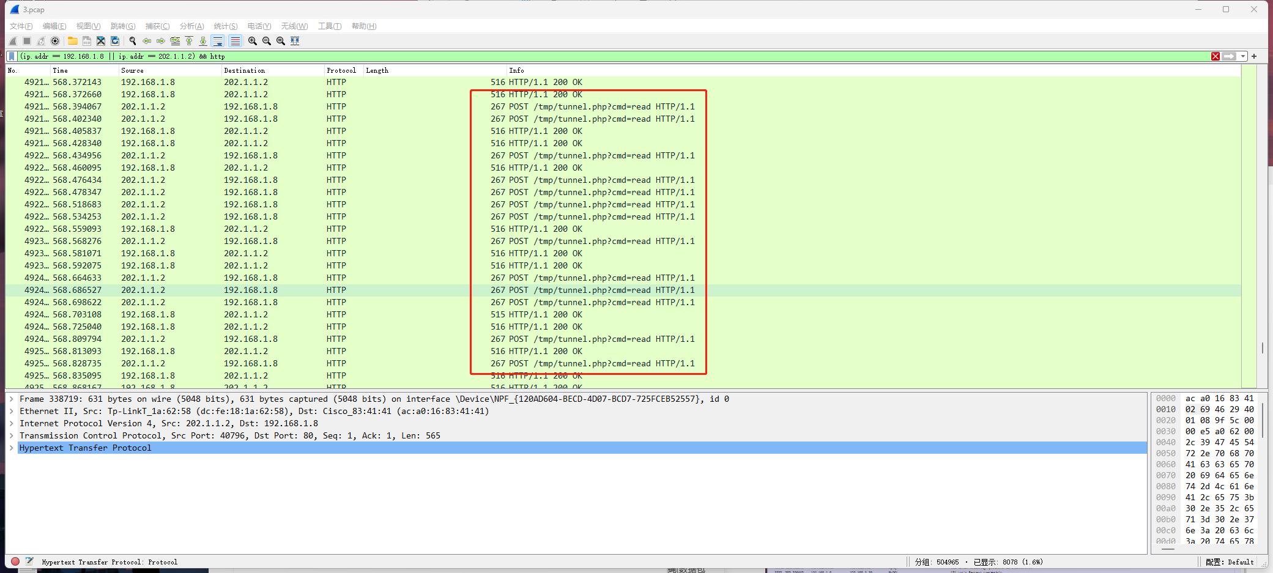Jump to the last packet icon

(203, 41)
